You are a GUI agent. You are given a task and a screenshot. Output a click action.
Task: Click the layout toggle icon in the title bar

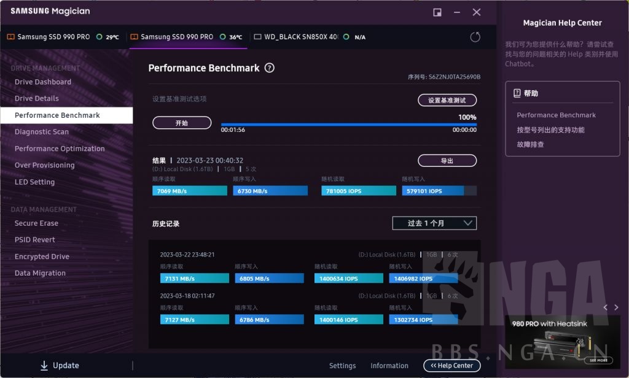437,12
